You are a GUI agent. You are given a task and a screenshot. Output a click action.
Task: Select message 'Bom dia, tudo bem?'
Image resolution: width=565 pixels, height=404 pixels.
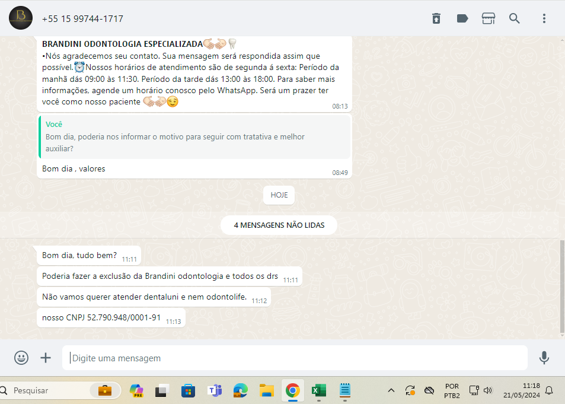pos(89,256)
